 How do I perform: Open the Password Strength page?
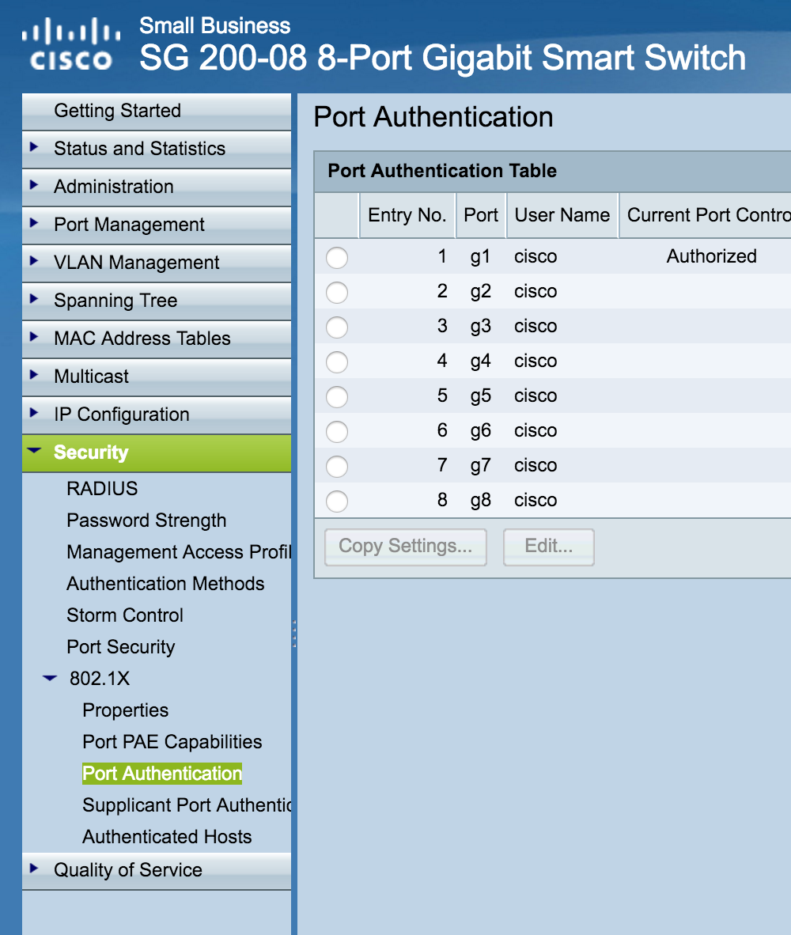[x=146, y=520]
